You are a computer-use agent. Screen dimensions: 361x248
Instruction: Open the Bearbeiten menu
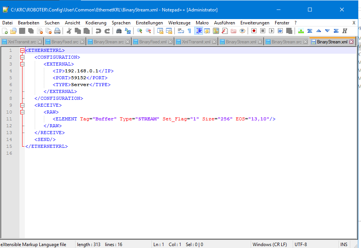[29, 23]
